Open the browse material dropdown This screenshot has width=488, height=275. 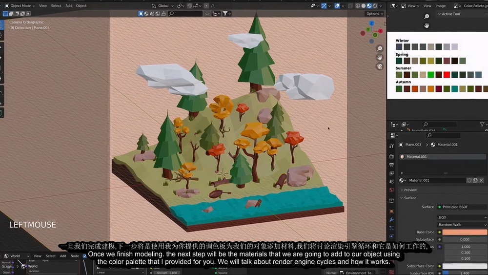coord(403,180)
